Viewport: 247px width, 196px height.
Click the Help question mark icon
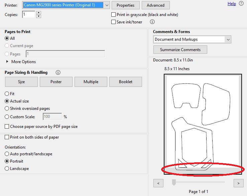[241, 4]
